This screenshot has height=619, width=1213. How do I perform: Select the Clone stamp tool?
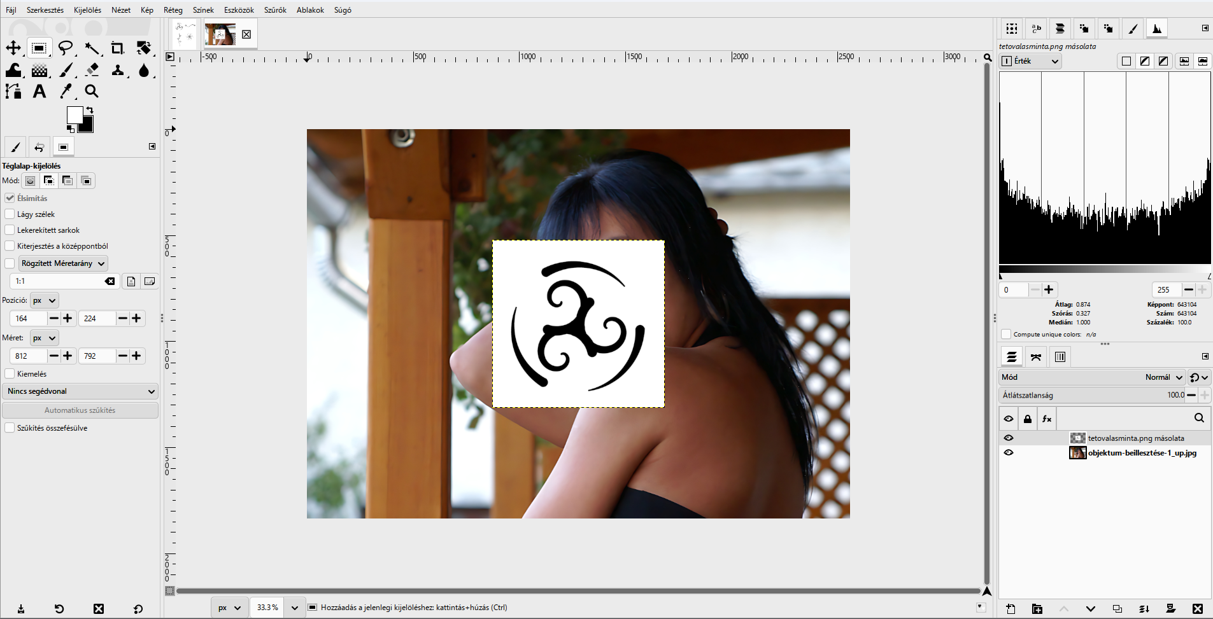[118, 70]
